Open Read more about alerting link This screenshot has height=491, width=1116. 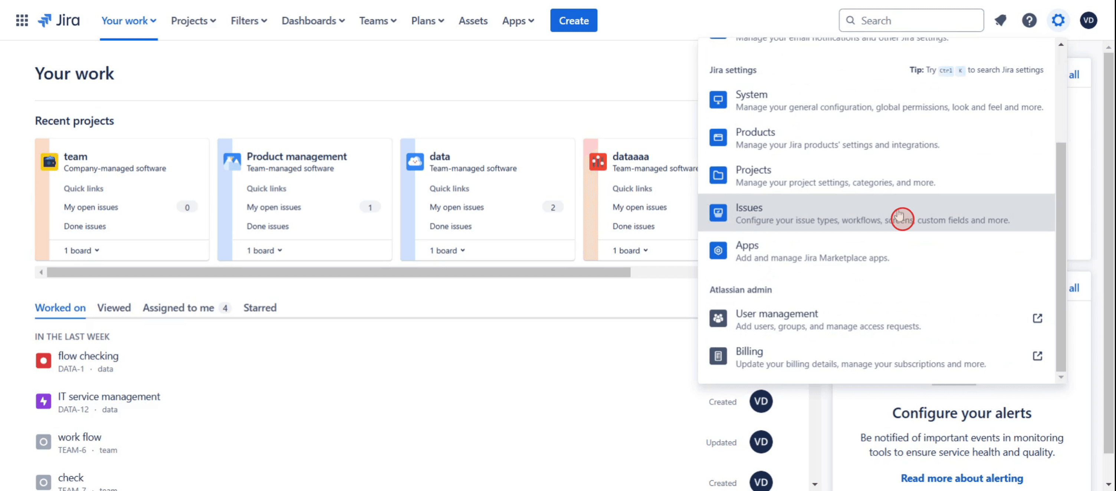coord(961,478)
